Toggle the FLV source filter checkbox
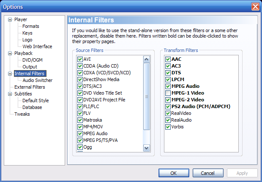 click(80, 113)
